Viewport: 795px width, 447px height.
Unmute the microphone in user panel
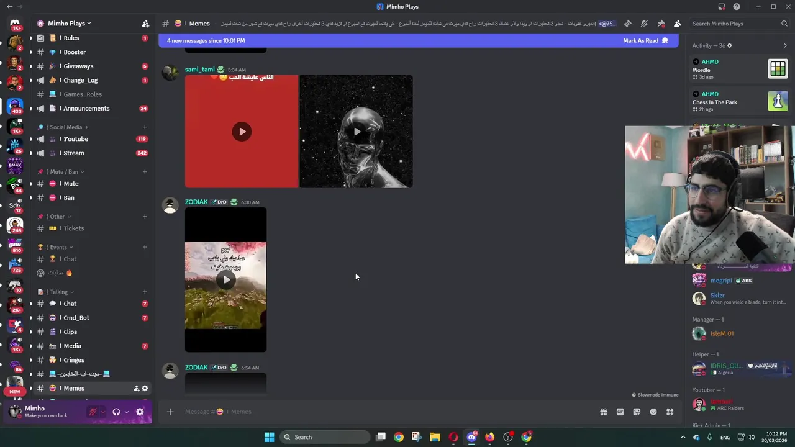point(93,412)
